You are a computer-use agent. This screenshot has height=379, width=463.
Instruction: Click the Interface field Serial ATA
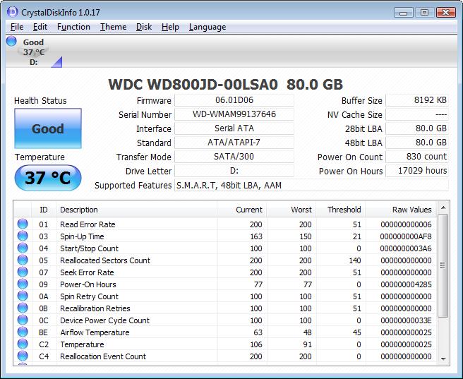234,128
